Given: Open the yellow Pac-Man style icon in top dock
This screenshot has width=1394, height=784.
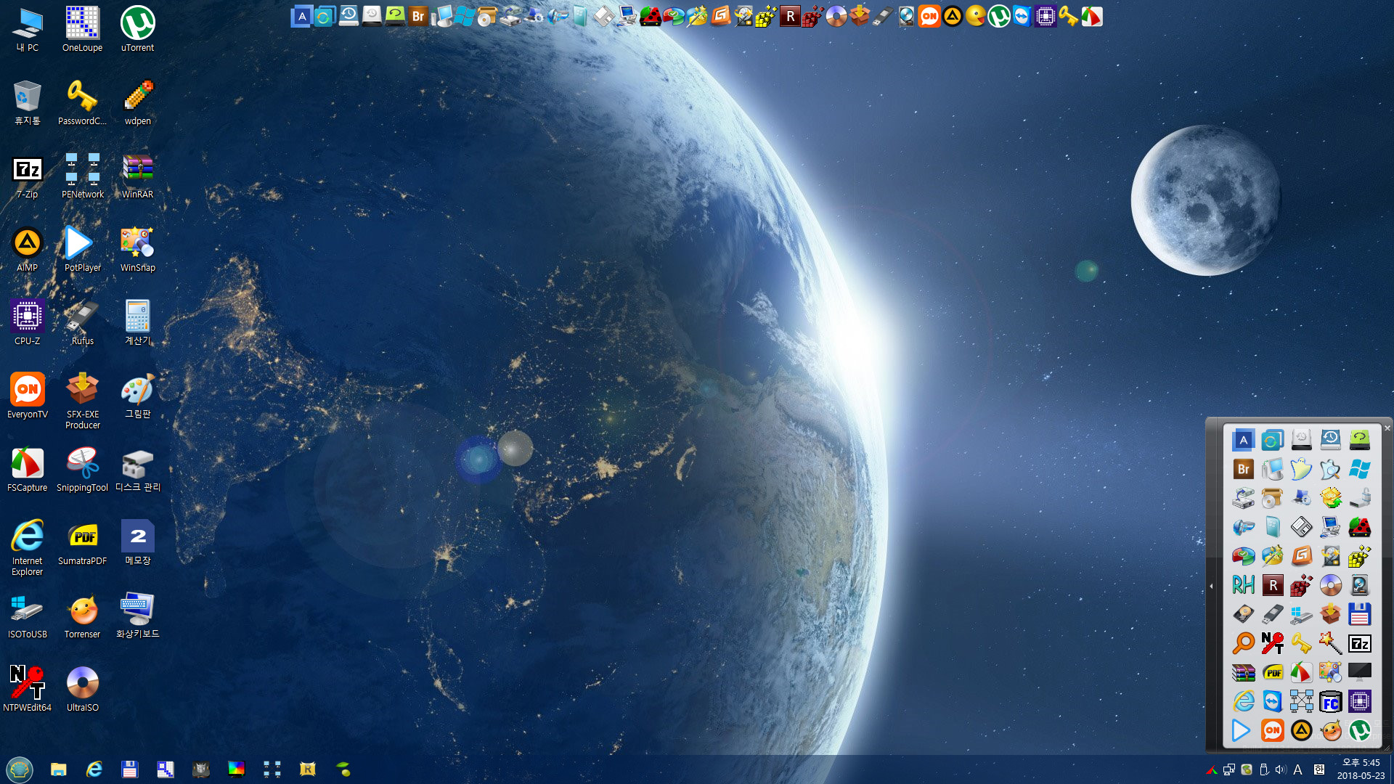Looking at the screenshot, I should pos(976,16).
